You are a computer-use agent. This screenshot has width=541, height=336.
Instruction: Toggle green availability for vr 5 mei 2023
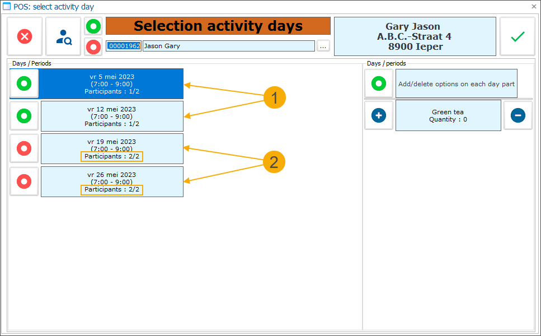click(24, 83)
